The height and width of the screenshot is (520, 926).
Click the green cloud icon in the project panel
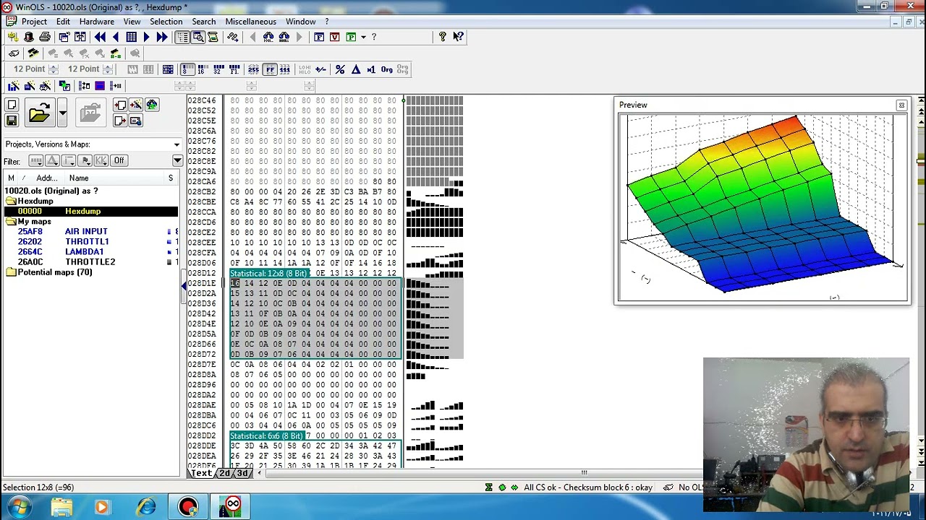click(x=152, y=105)
